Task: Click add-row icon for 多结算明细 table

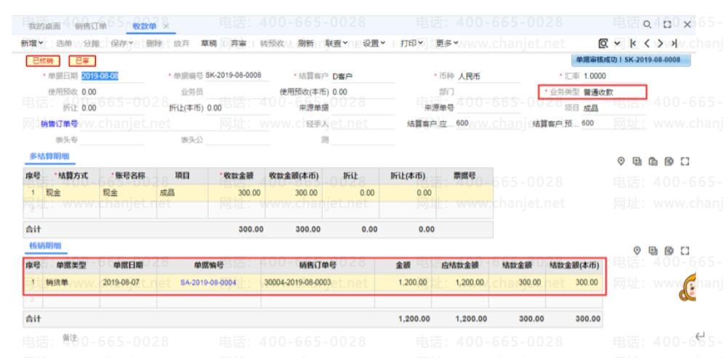Action: click(637, 161)
